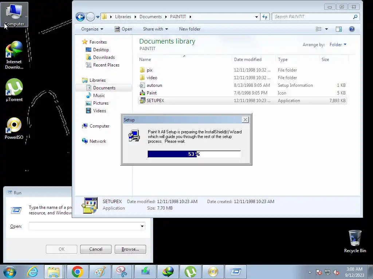This screenshot has height=279, width=373.
Task: Click the search magnifier icon
Action: [355, 17]
